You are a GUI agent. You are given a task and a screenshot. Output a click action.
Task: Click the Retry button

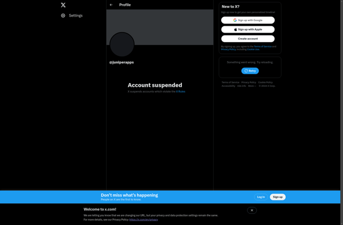(250, 71)
